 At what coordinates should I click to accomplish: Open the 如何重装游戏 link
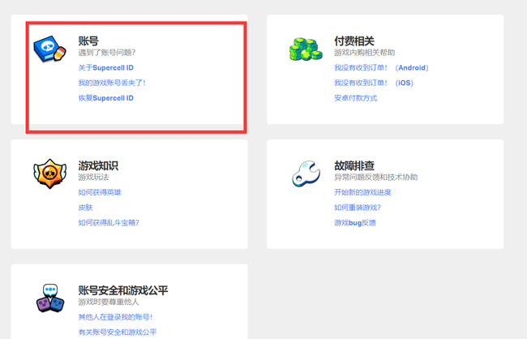357,207
